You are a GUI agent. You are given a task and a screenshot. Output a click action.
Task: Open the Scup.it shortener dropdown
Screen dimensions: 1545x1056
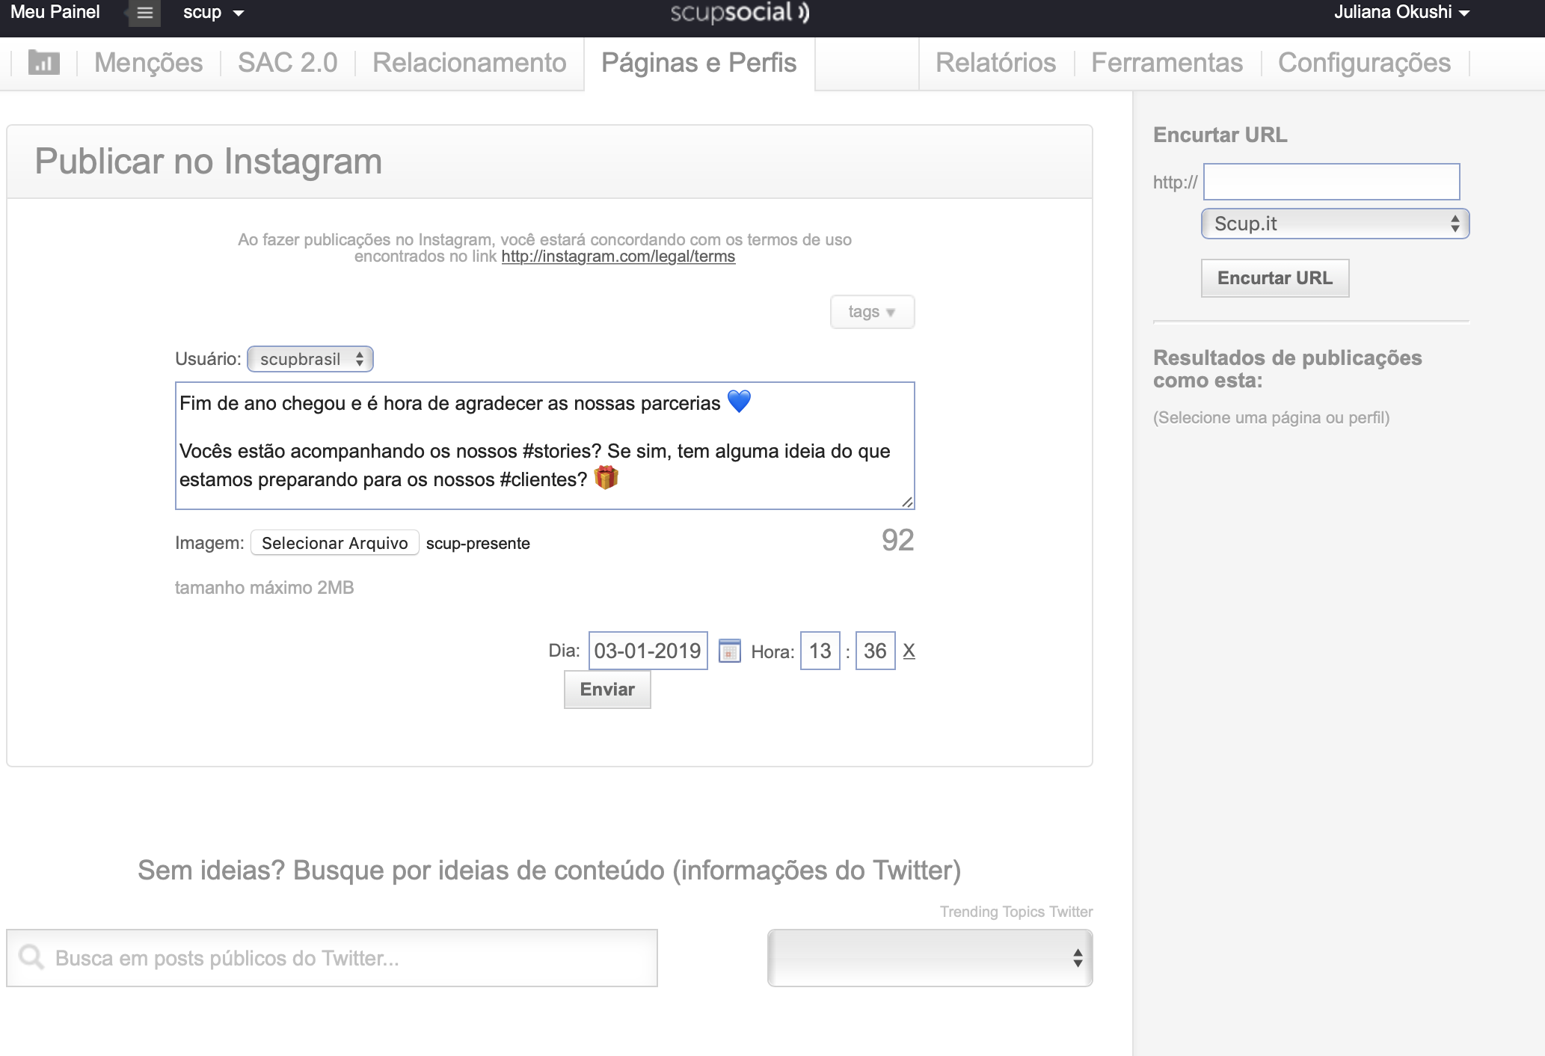pos(1335,224)
